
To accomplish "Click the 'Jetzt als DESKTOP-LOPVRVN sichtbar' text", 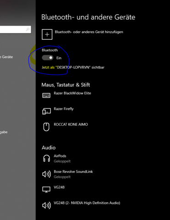I will (x=73, y=67).
